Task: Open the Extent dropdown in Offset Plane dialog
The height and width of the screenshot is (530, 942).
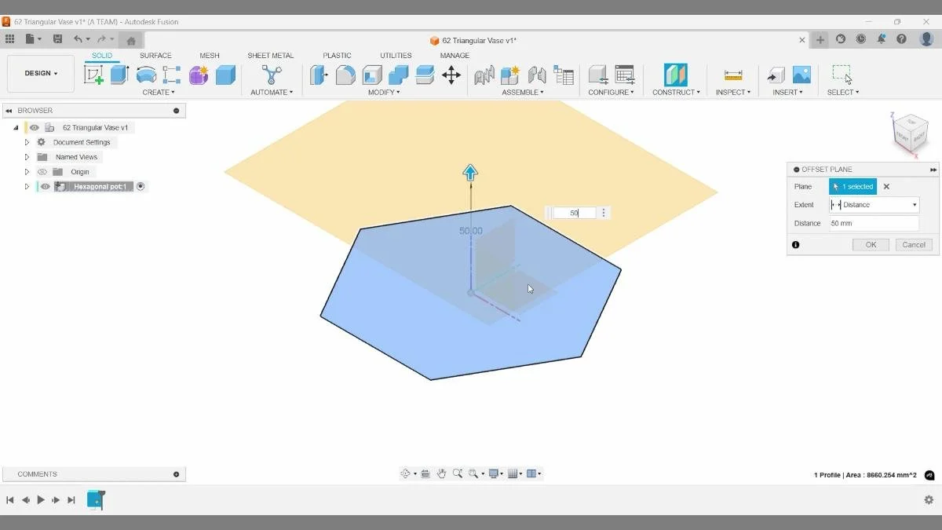Action: click(915, 204)
